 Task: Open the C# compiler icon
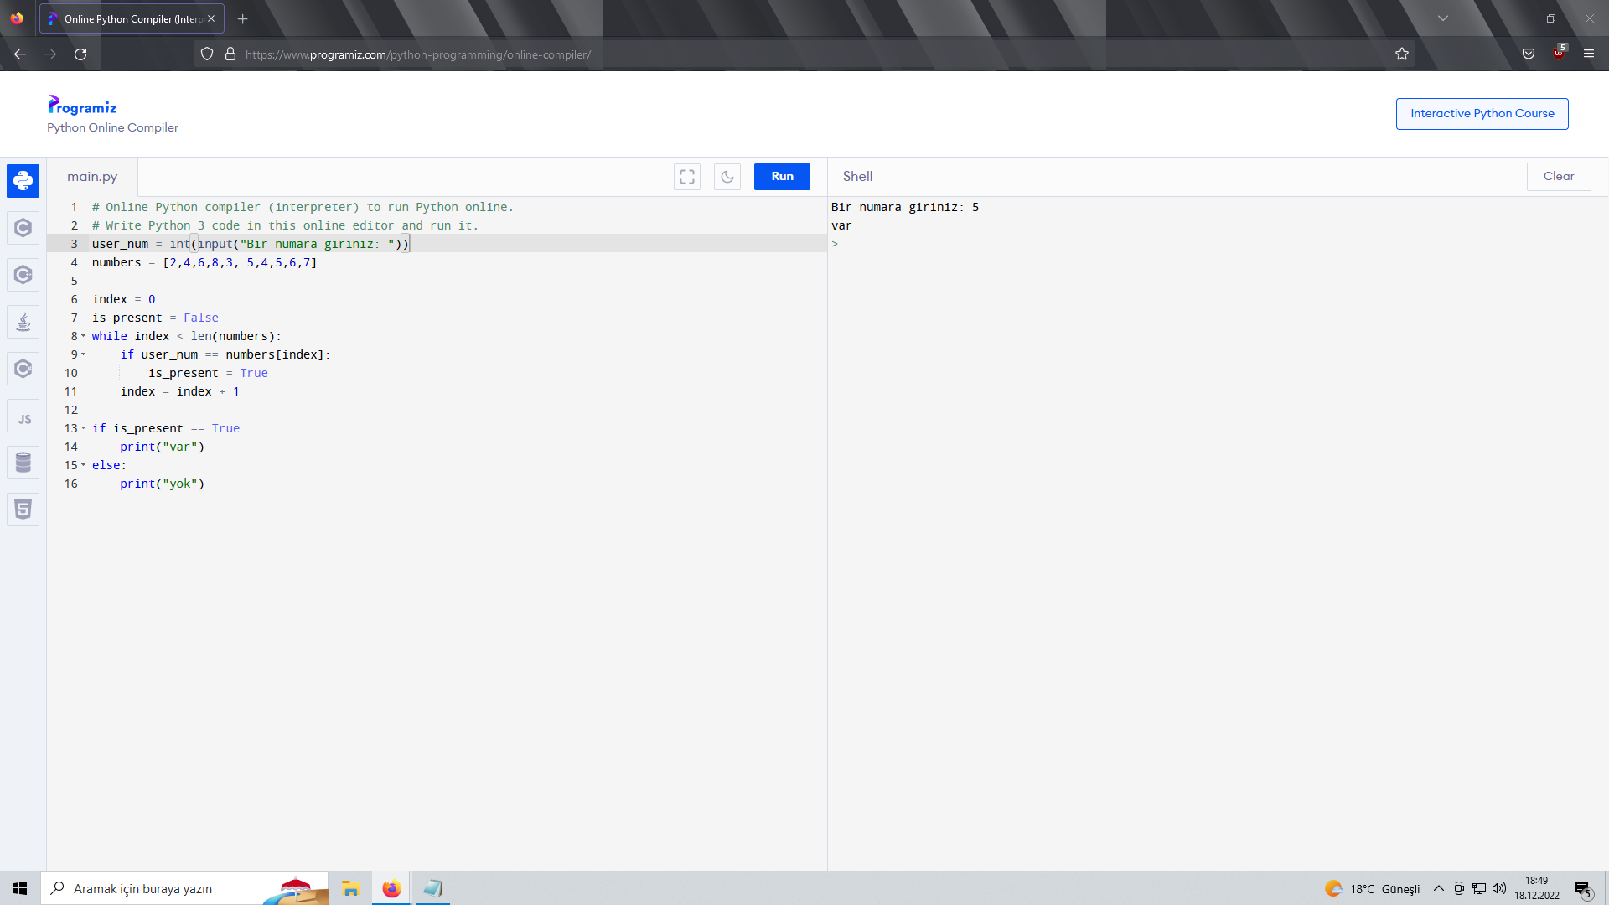pos(23,369)
